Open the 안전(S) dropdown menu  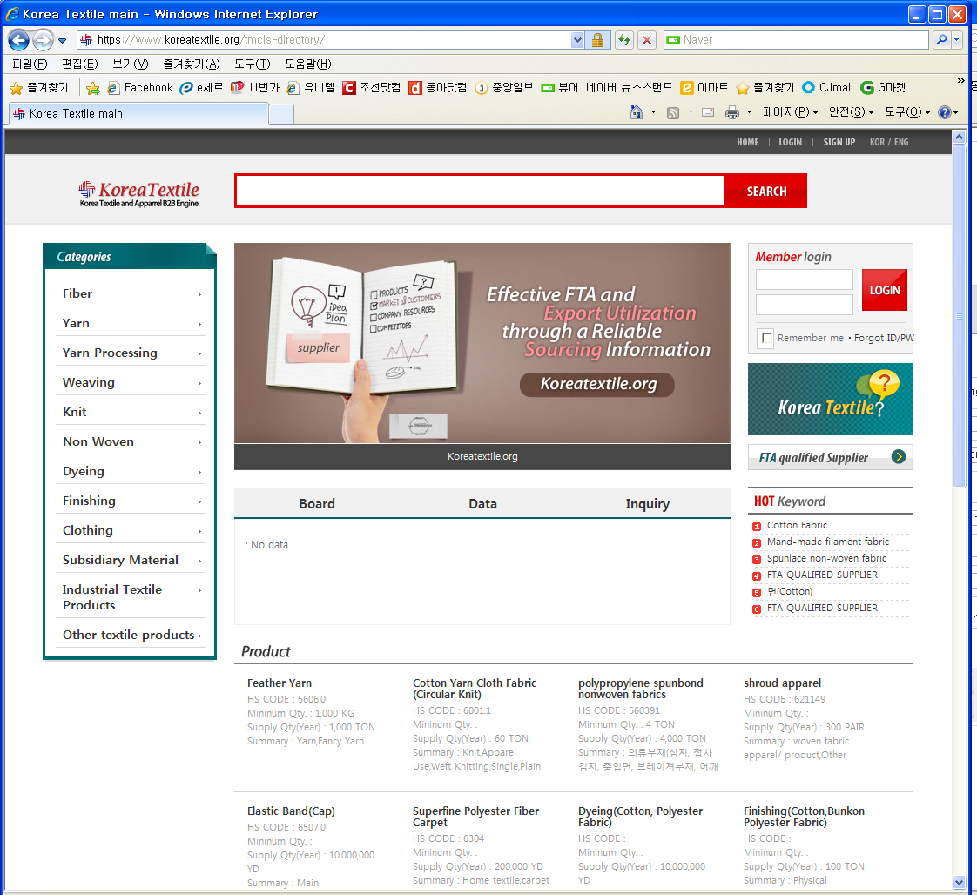(851, 112)
